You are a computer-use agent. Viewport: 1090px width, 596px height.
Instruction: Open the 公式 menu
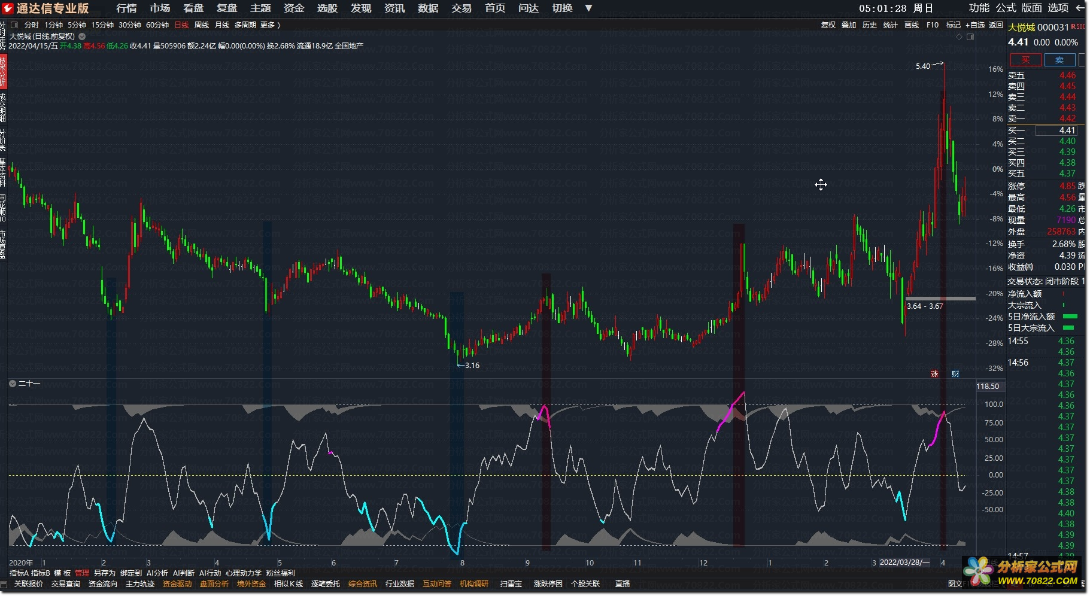[x=1006, y=8]
